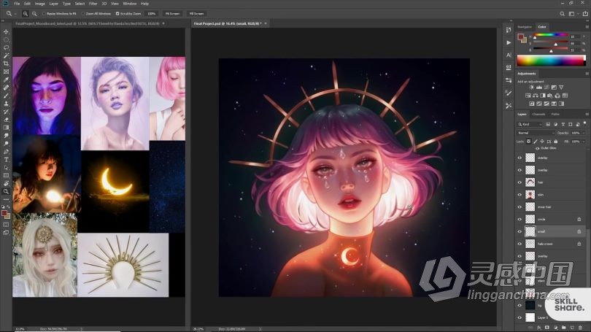Screen dimensions: 591x332
Task: Hide the skin layer
Action: coord(519,195)
